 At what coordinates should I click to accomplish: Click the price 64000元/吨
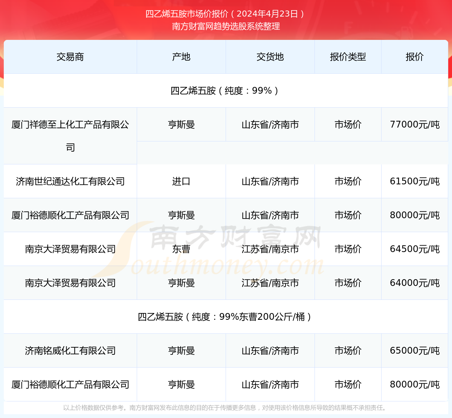point(415,283)
